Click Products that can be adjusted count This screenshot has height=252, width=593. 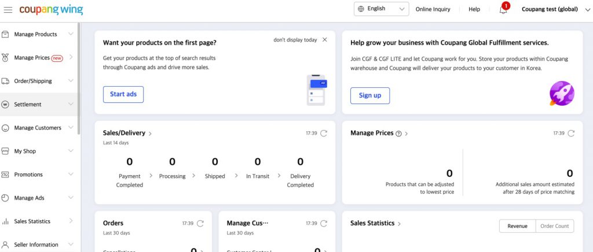click(449, 173)
